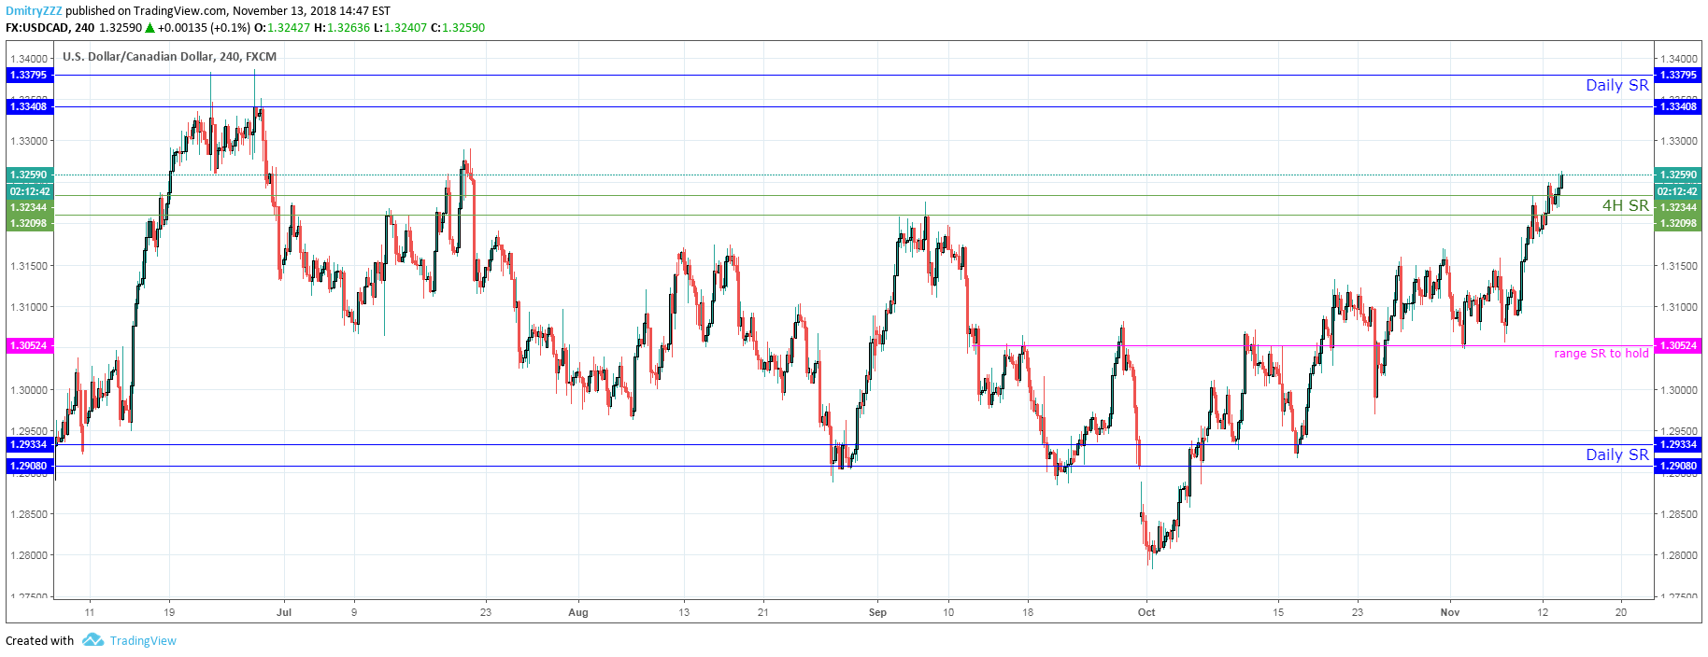The width and height of the screenshot is (1708, 657).
Task: Select the high value 'H:1.32636' in header
Action: 342,28
